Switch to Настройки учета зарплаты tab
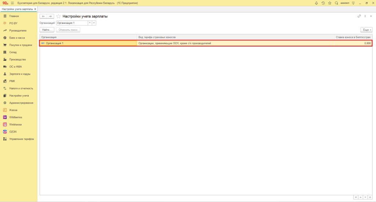The width and height of the screenshot is (376, 202). pyautogui.click(x=17, y=9)
